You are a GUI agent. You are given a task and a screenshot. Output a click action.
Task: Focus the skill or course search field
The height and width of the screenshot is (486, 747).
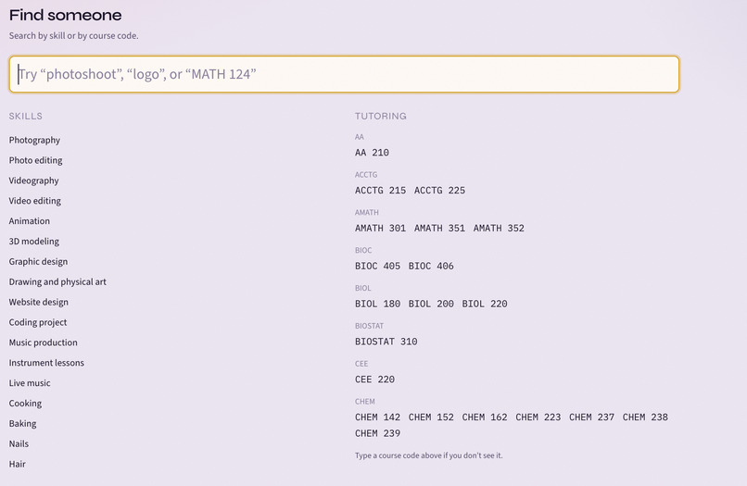344,74
